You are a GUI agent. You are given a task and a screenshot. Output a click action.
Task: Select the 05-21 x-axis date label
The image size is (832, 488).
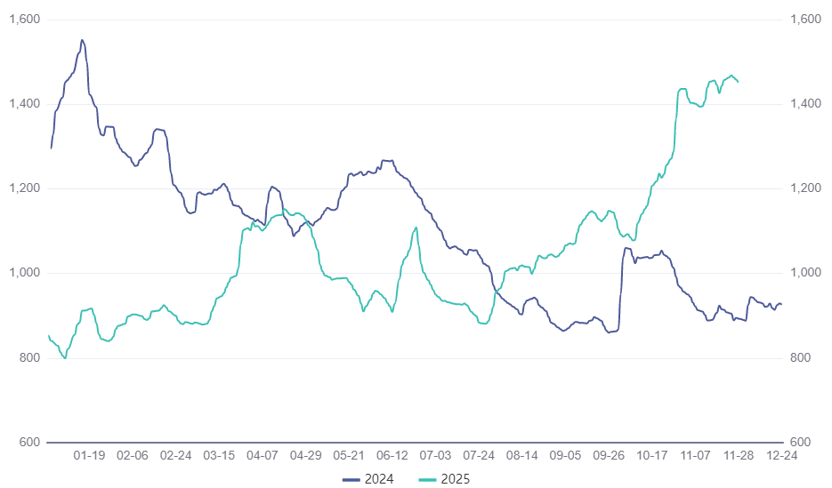349,455
